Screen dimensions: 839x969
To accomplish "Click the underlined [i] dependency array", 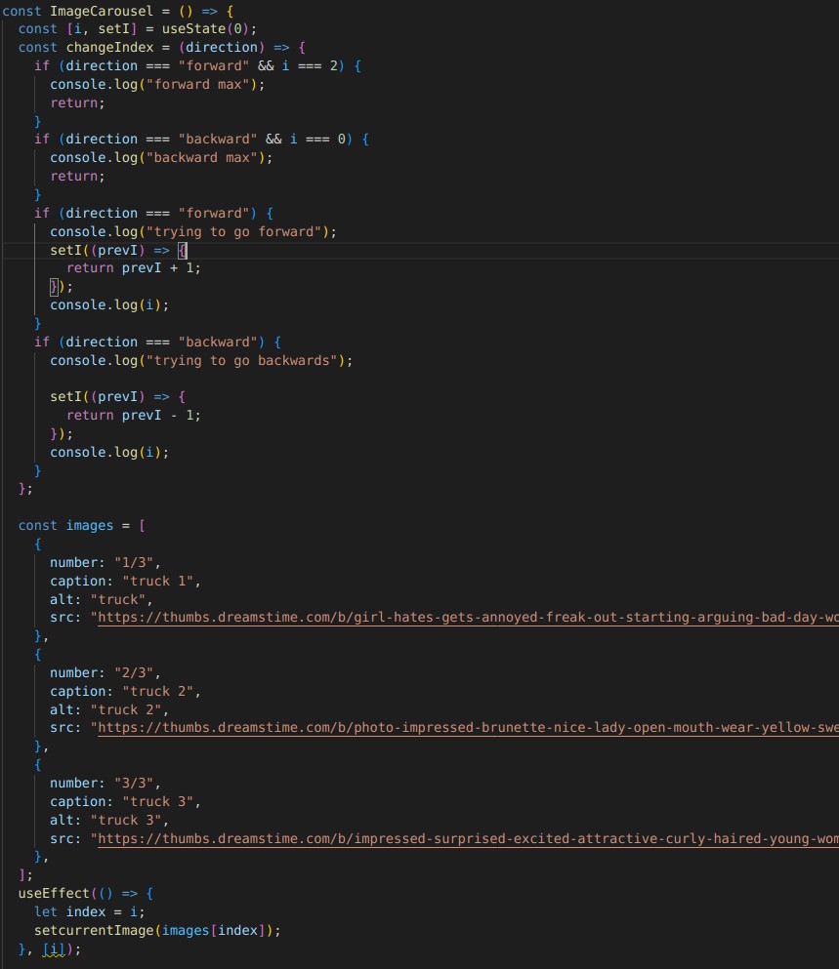I will point(54,949).
